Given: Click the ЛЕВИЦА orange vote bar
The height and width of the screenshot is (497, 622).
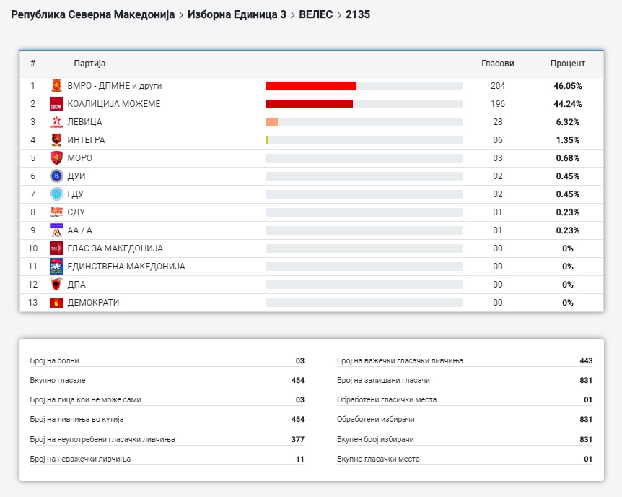Looking at the screenshot, I should pyautogui.click(x=272, y=122).
